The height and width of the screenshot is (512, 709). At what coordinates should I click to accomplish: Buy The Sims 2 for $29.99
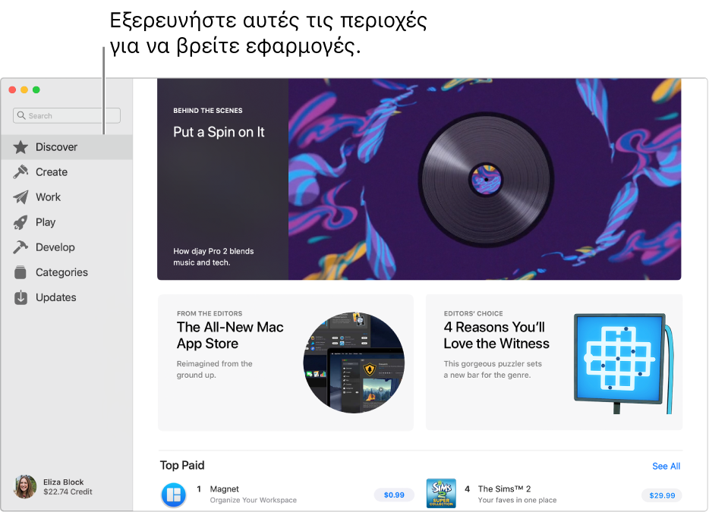click(662, 495)
